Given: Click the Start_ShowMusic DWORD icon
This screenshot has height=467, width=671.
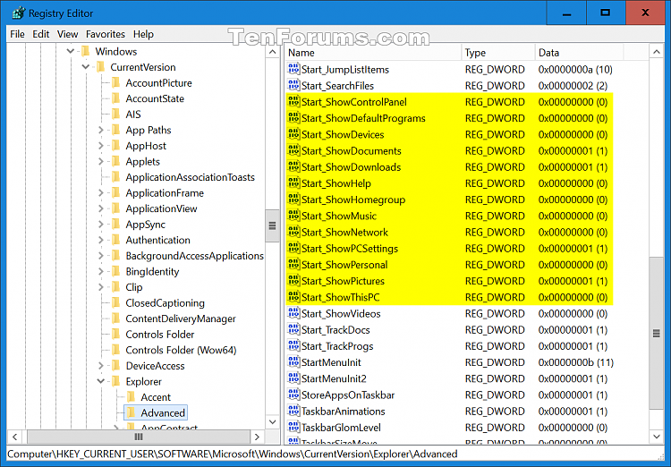Looking at the screenshot, I should tap(293, 216).
